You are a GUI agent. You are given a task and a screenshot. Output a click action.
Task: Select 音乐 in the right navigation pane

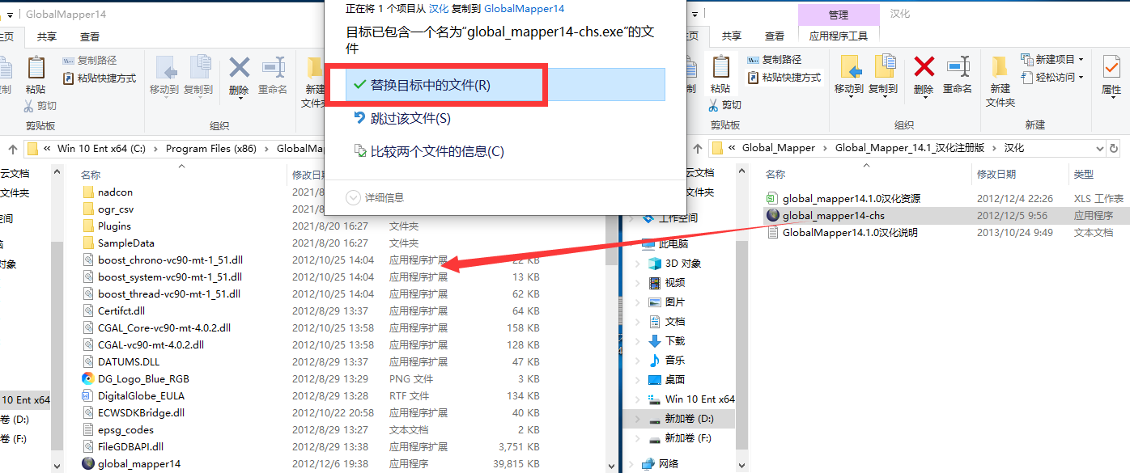click(675, 361)
